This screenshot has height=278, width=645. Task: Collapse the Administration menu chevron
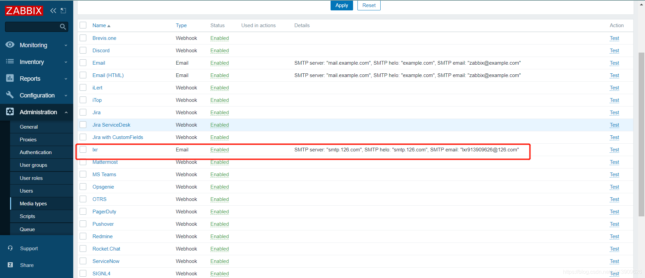click(66, 112)
